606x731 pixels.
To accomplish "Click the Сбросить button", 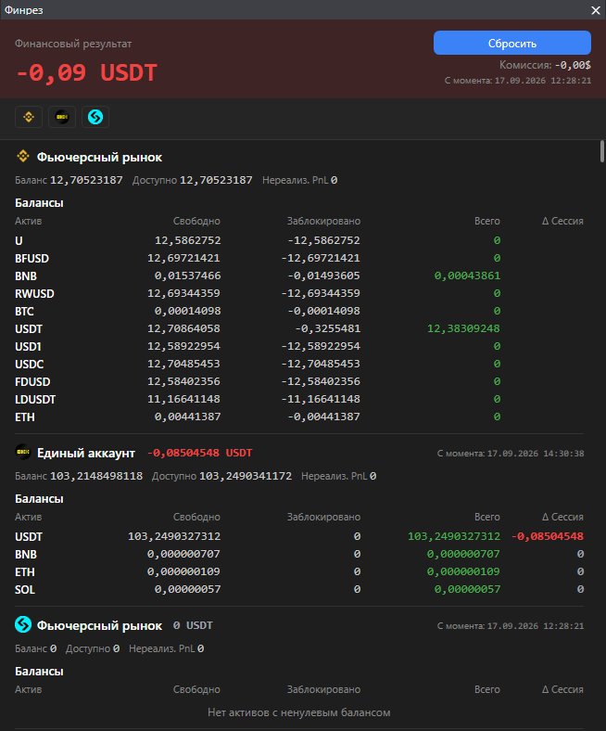I will click(512, 43).
